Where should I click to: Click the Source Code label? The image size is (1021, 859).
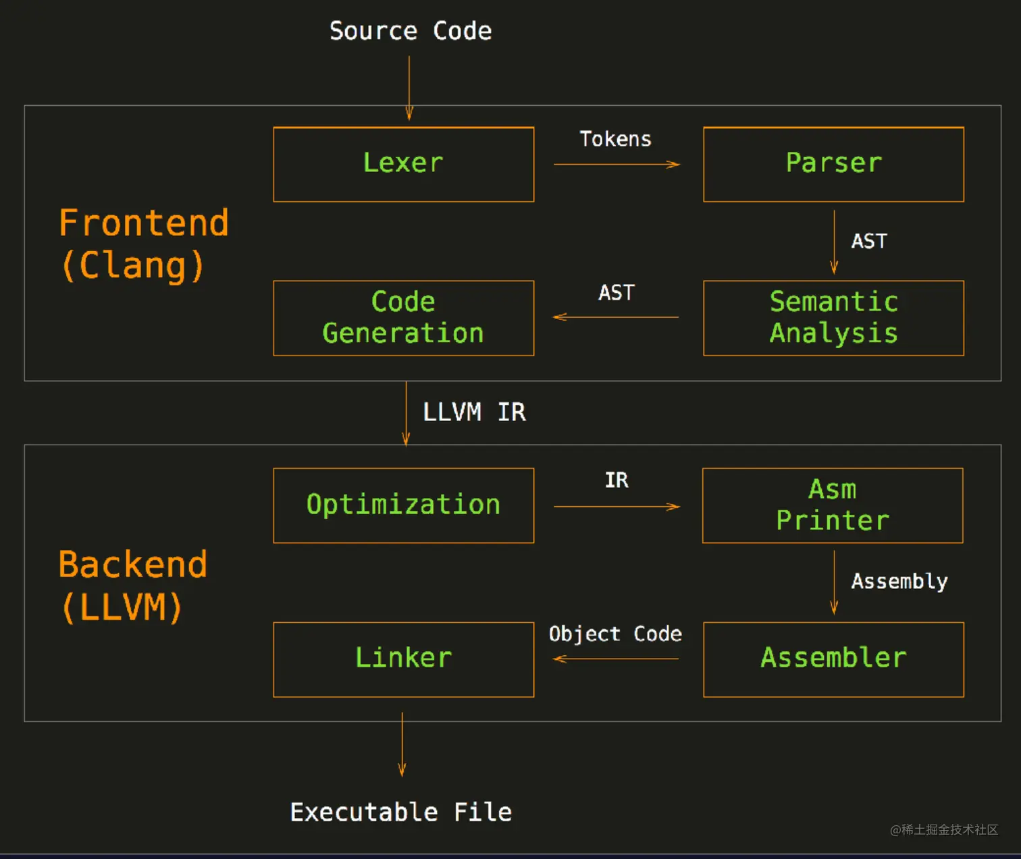411,31
